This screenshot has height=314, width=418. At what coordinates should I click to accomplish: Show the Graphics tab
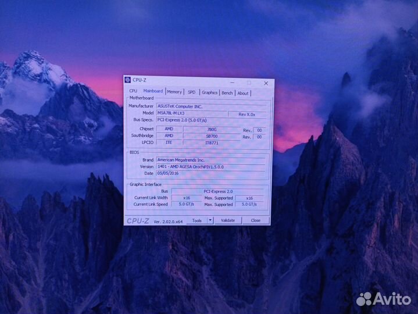click(209, 92)
